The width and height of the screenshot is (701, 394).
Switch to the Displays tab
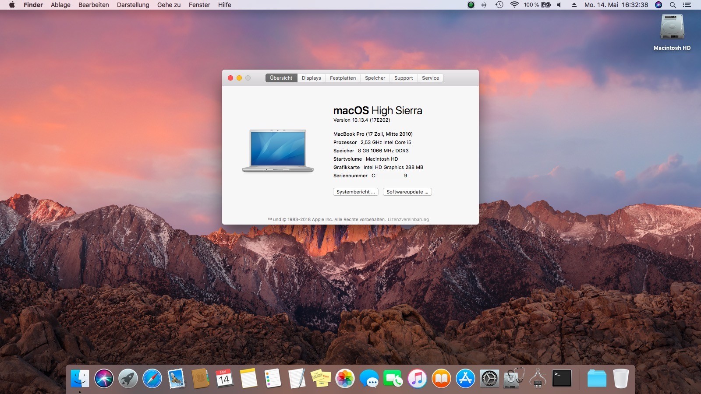pos(312,78)
